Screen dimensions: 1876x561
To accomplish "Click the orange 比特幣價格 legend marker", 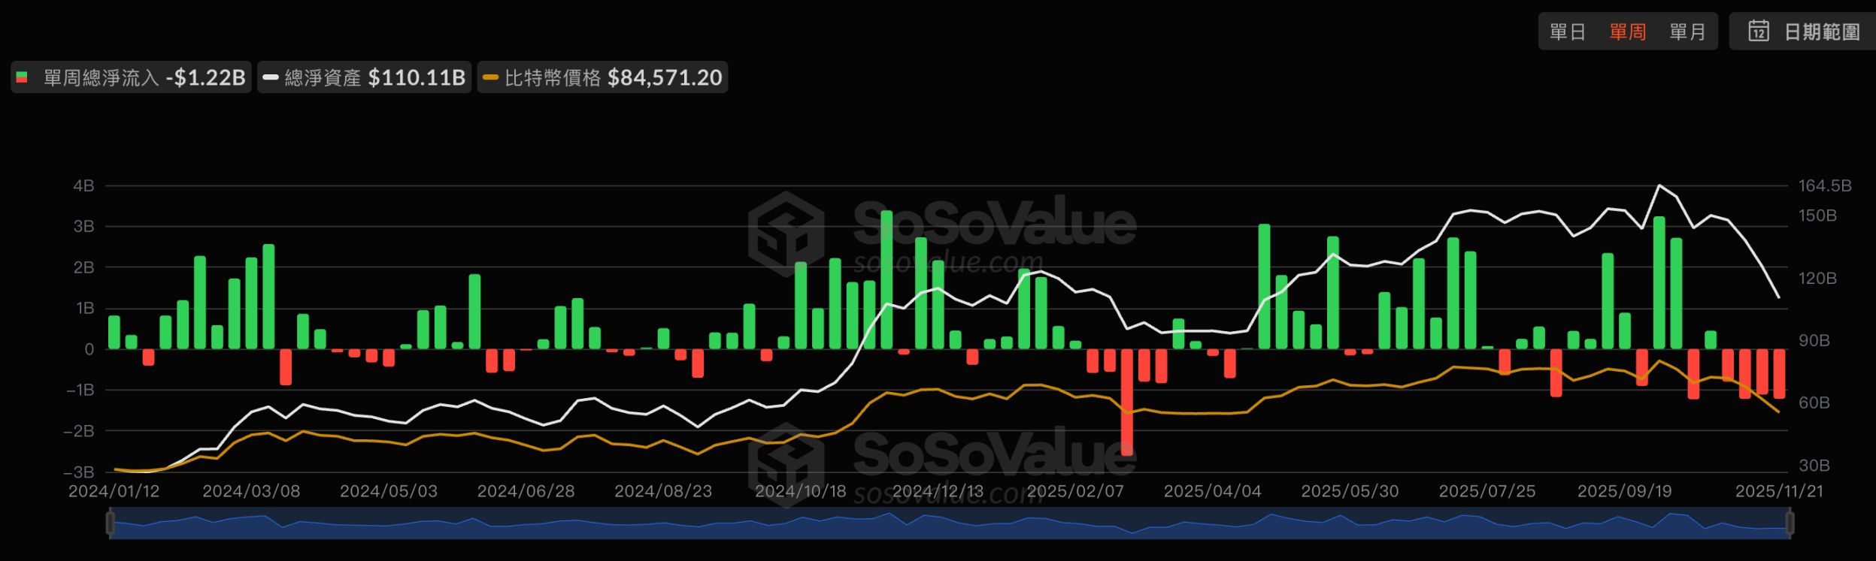I will (x=490, y=77).
